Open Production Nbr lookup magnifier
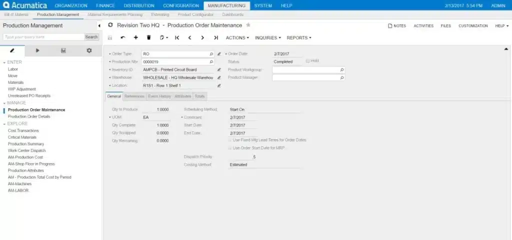Screen dimensions: 512x240 [211, 62]
